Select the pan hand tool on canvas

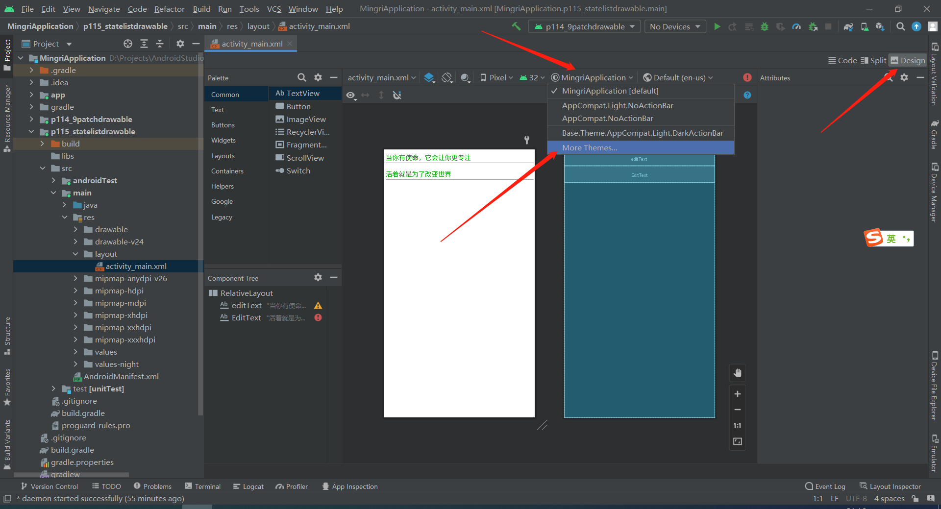pyautogui.click(x=737, y=373)
